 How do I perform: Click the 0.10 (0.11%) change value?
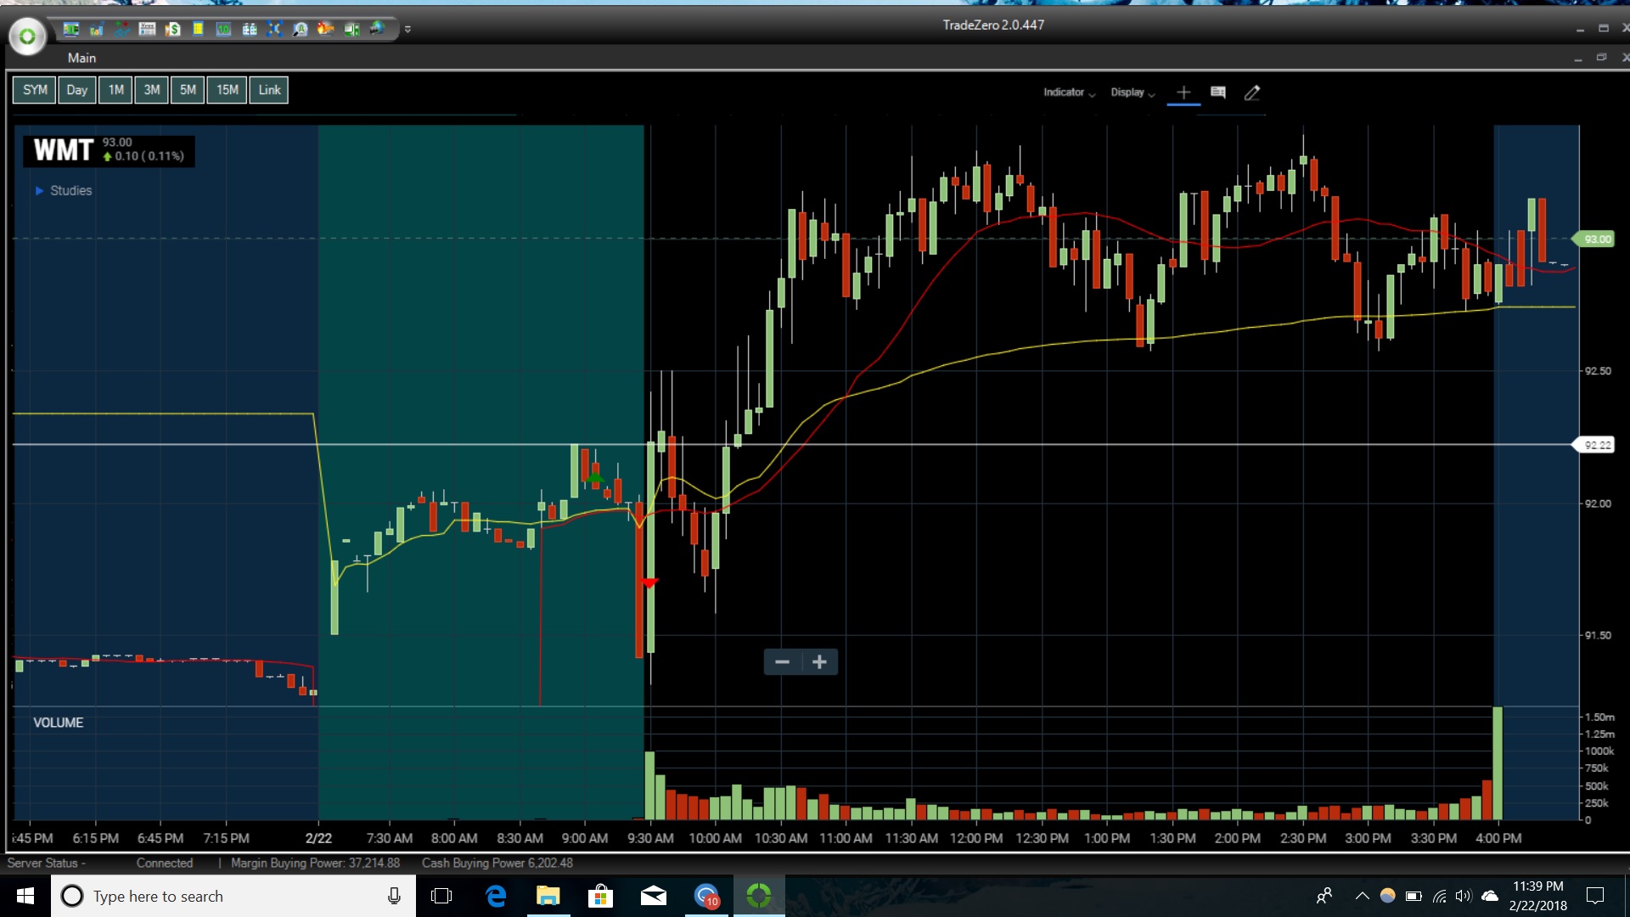(x=143, y=156)
